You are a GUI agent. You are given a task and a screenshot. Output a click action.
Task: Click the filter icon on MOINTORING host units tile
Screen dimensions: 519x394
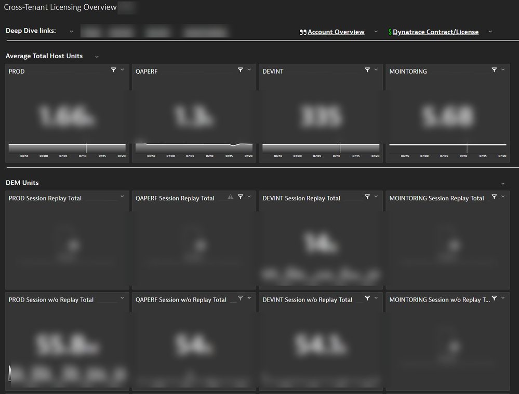(x=494, y=70)
